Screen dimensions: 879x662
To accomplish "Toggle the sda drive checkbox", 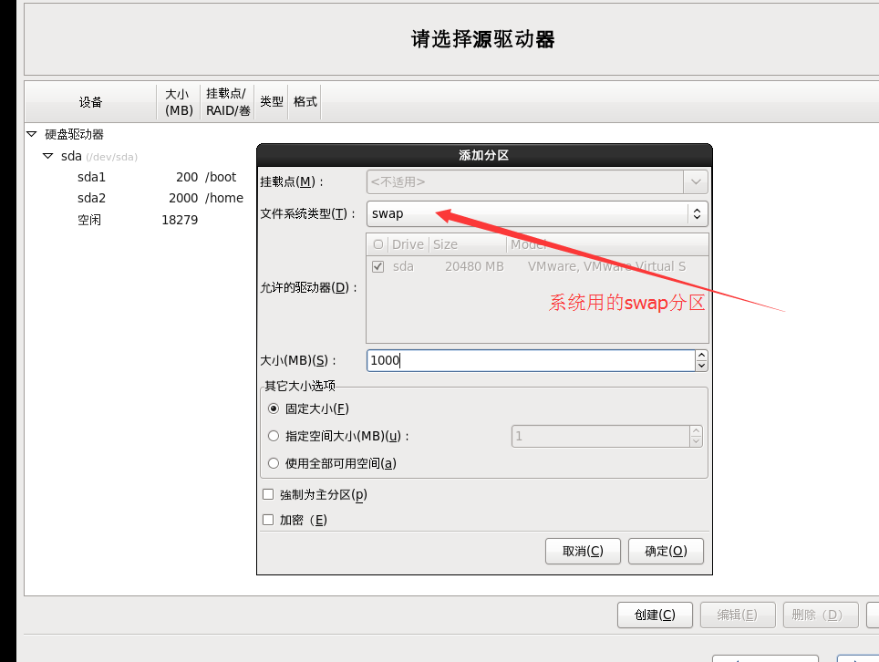I will pyautogui.click(x=377, y=267).
